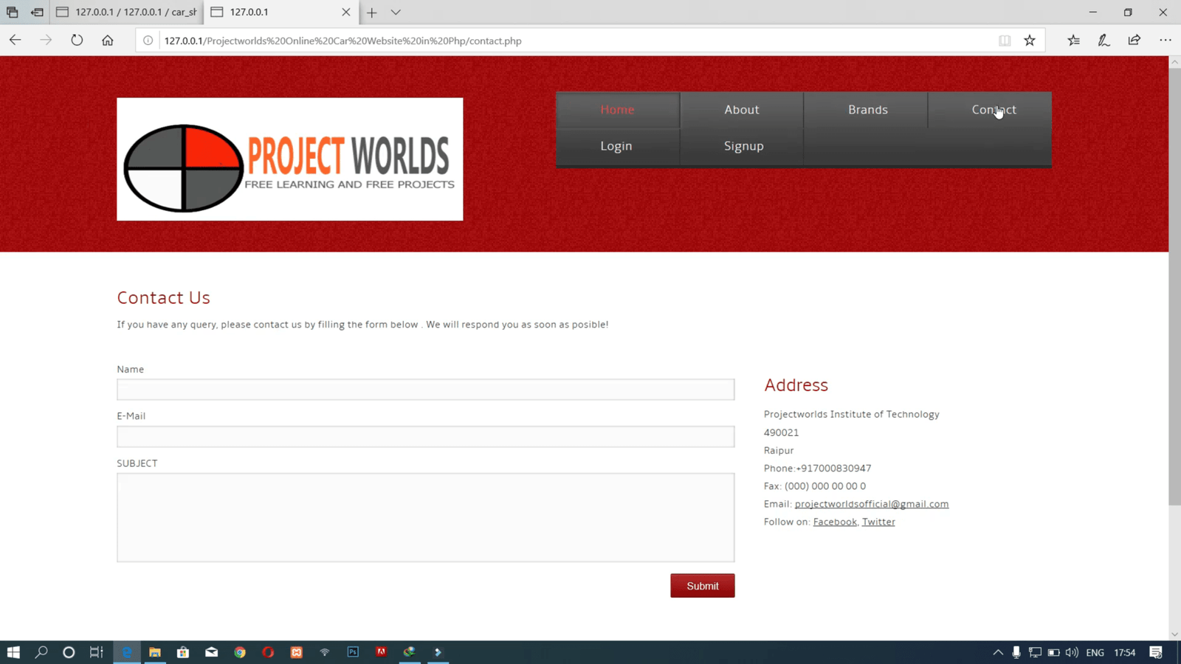Image resolution: width=1181 pixels, height=664 pixels.
Task: Open File Explorer from the taskbar
Action: (x=155, y=652)
